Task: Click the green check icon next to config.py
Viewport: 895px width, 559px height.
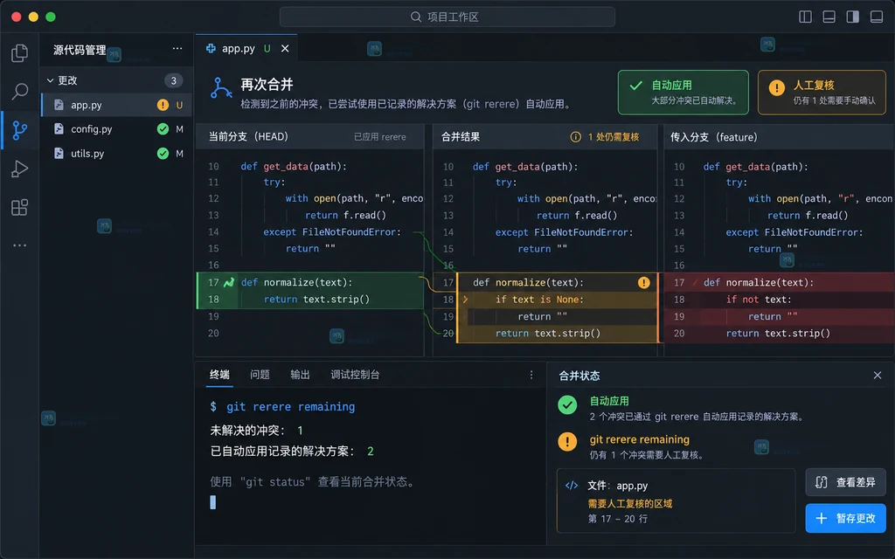Action: (163, 129)
